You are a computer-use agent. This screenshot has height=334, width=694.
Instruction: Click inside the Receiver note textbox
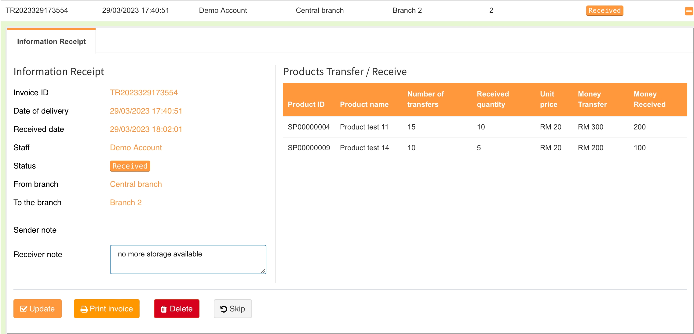[x=188, y=259]
